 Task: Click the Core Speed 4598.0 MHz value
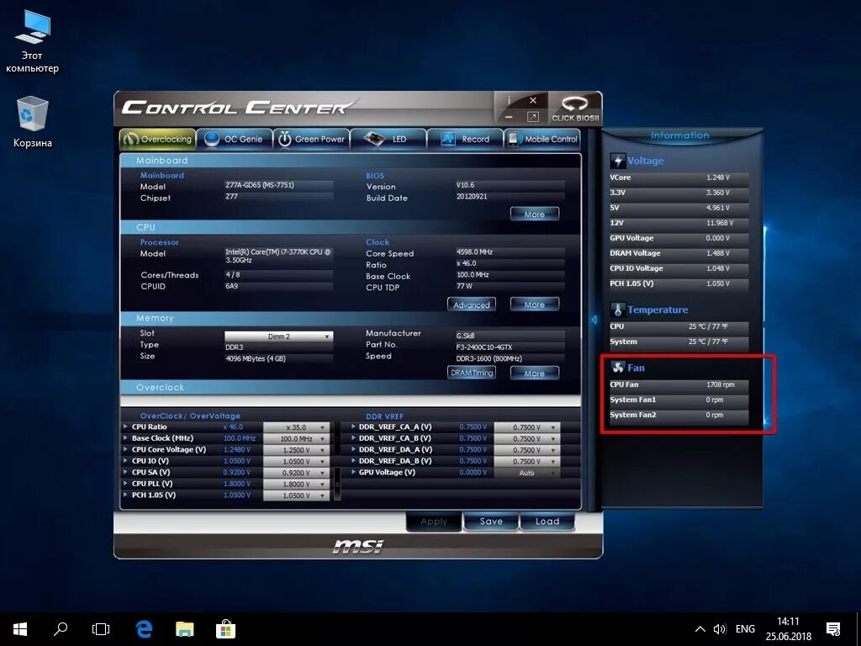click(474, 252)
